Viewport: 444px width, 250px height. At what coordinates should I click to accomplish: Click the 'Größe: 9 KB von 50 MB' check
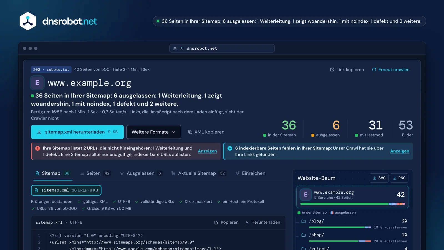point(107,209)
